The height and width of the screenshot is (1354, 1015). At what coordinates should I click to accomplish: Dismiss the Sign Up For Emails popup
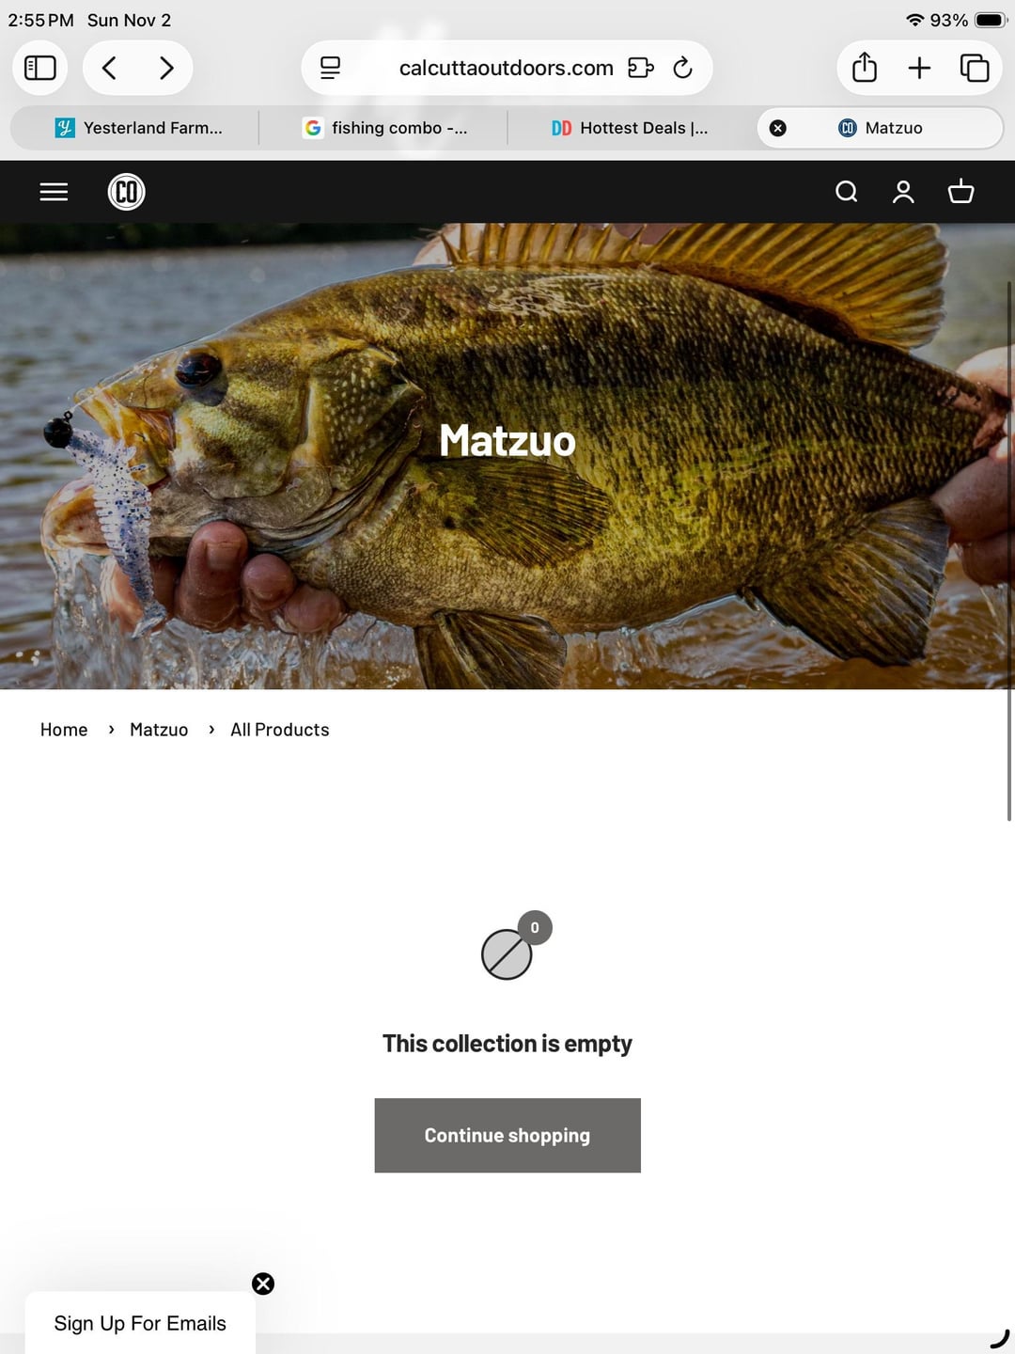point(263,1283)
